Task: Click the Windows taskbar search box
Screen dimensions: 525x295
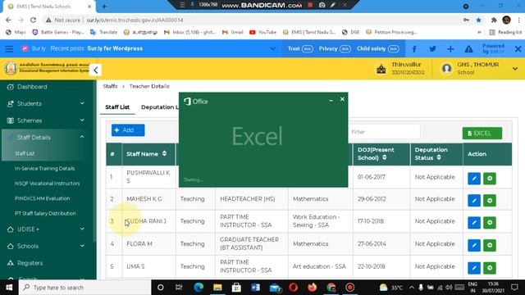Action: click(x=85, y=288)
